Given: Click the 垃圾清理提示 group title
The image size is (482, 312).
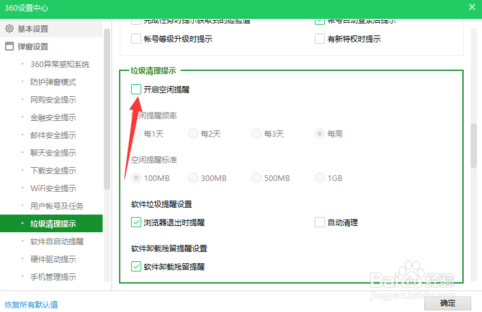Looking at the screenshot, I should (153, 71).
